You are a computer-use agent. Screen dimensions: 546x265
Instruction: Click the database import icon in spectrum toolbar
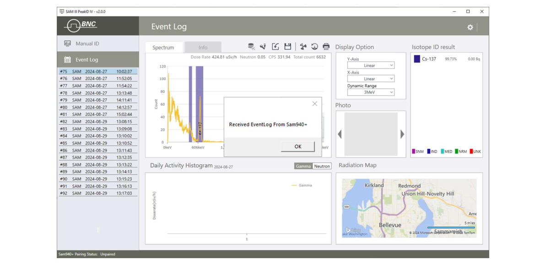[x=251, y=47]
